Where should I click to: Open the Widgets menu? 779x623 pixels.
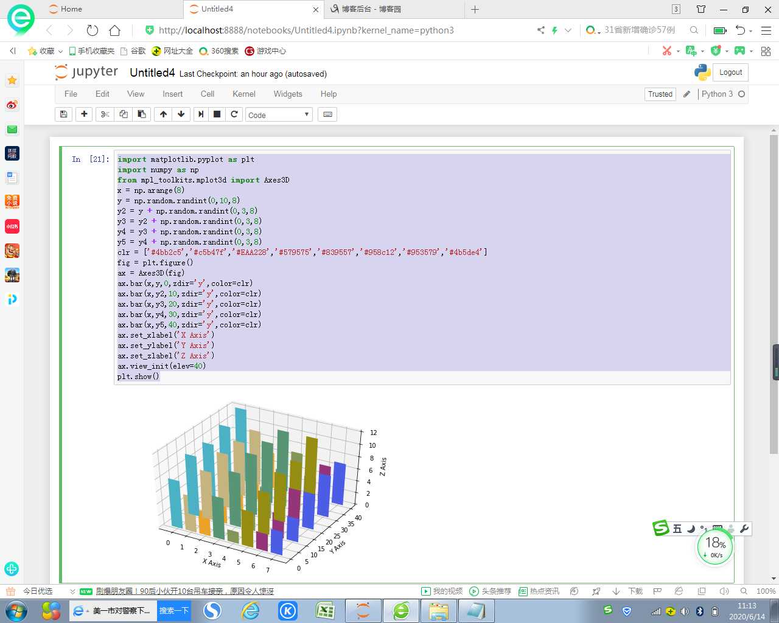pos(288,94)
